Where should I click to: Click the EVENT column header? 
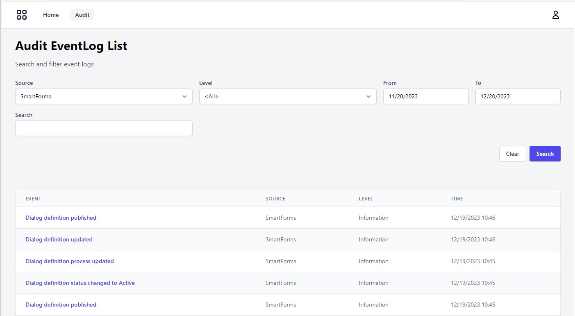[33, 199]
